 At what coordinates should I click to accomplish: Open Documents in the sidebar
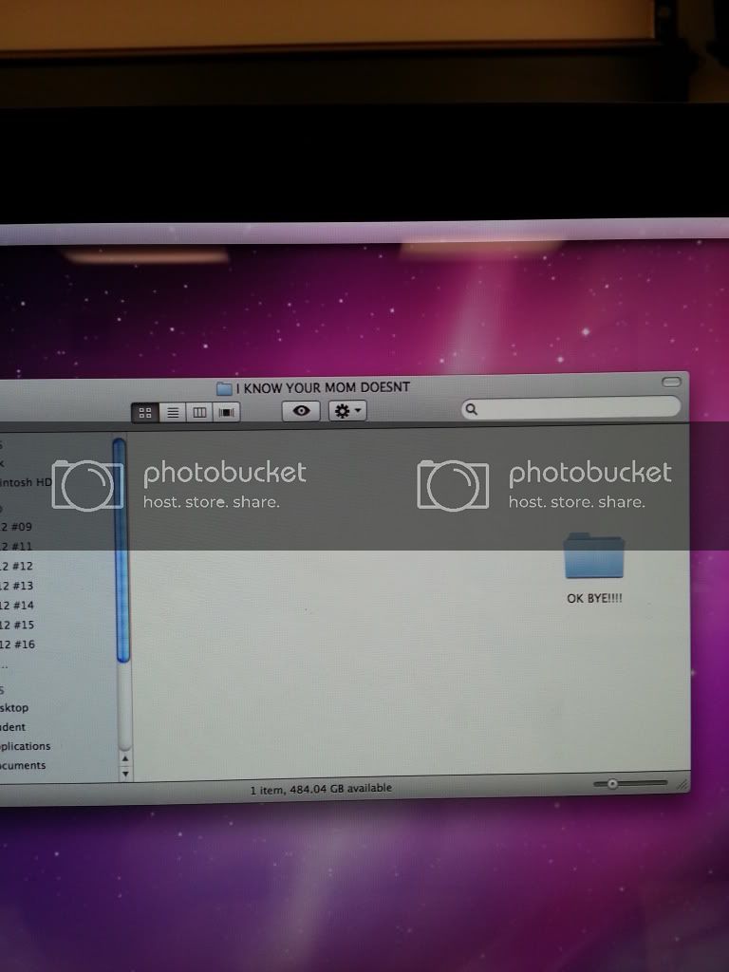(x=23, y=766)
